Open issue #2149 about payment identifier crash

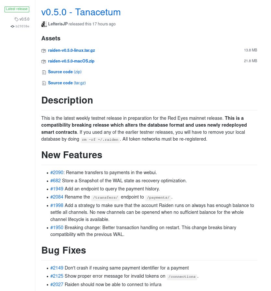pyautogui.click(x=57, y=268)
